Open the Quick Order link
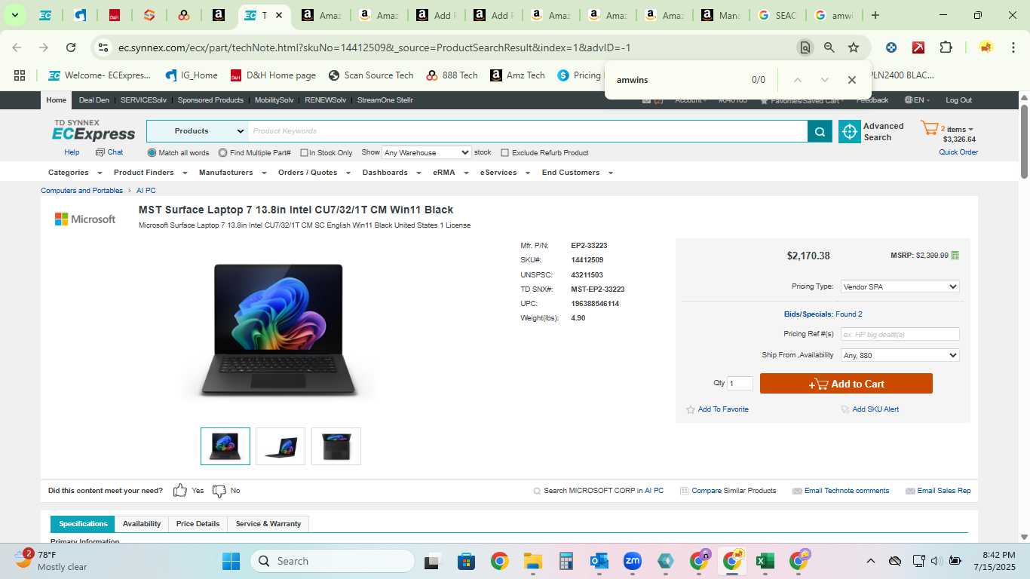The image size is (1030, 579). tap(958, 152)
